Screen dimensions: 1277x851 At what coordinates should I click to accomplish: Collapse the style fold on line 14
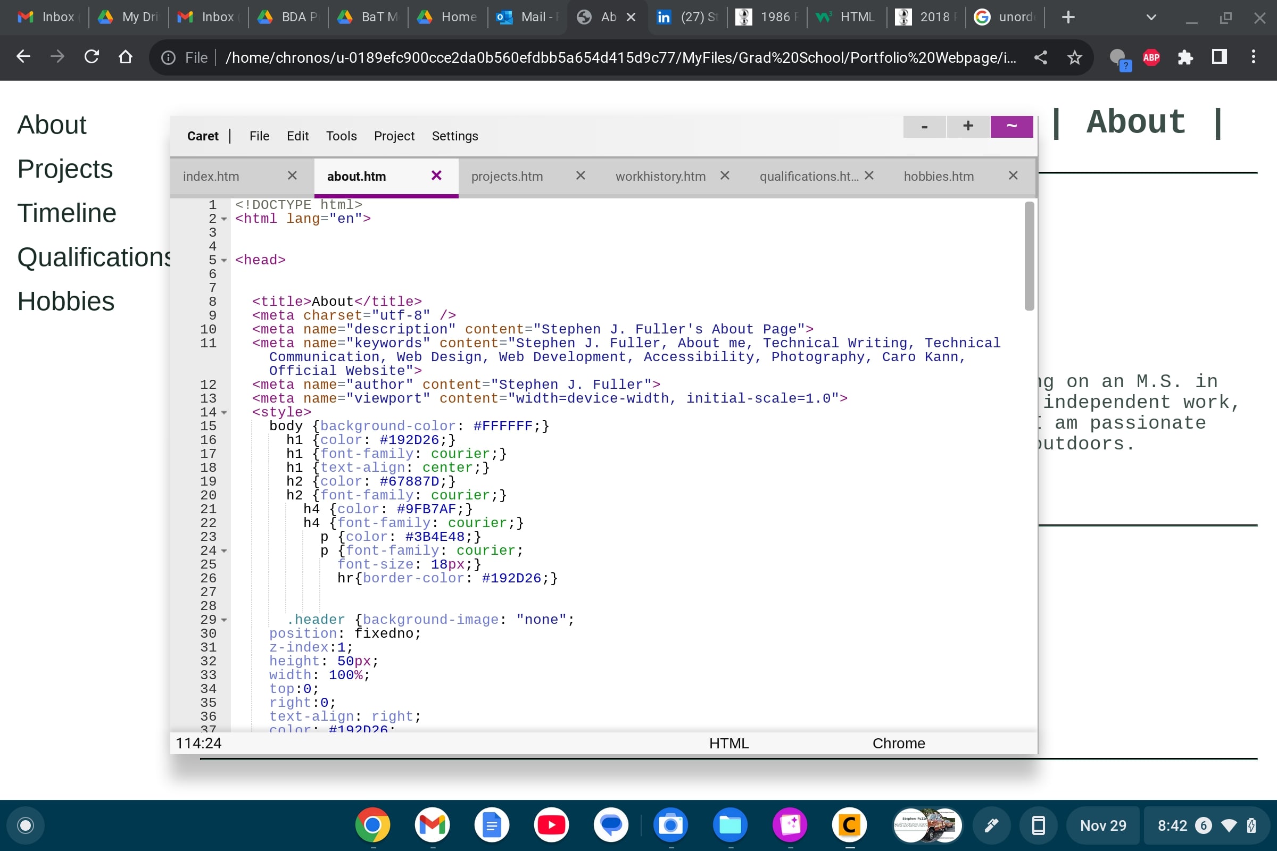click(x=223, y=413)
